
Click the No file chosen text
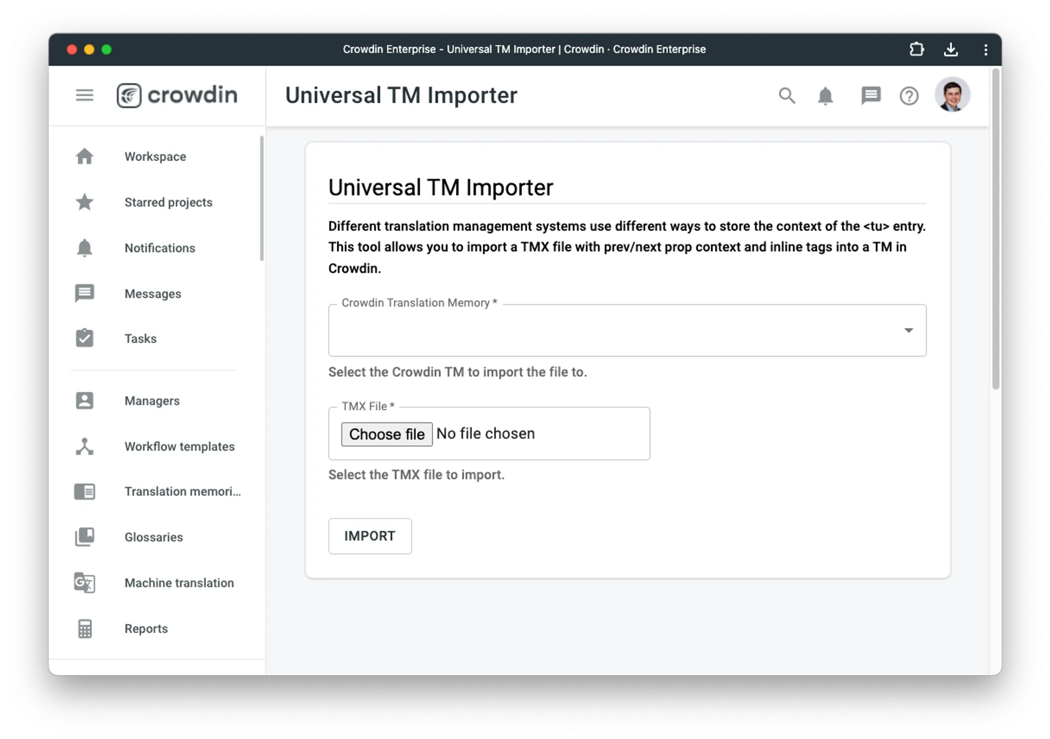[x=486, y=433]
